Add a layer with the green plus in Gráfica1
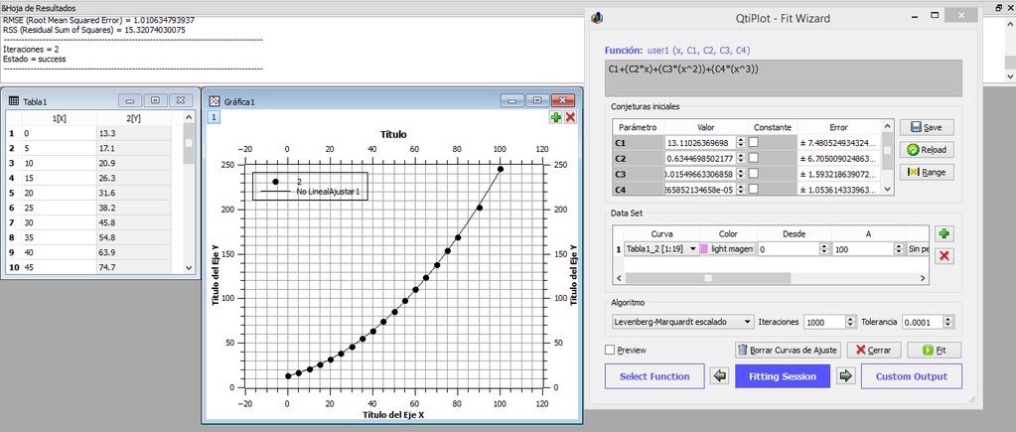 pyautogui.click(x=556, y=117)
